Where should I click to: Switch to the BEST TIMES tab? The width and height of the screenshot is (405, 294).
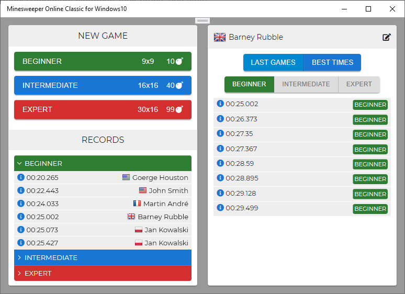(332, 62)
